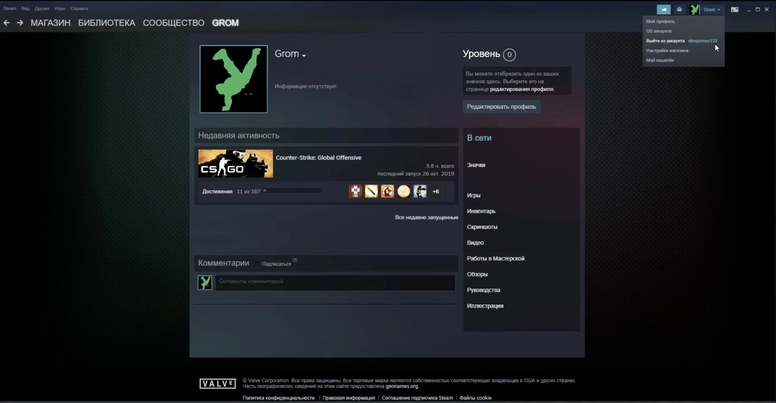Show the +6 more achievements
Viewport: 776px width, 403px height.
click(436, 191)
